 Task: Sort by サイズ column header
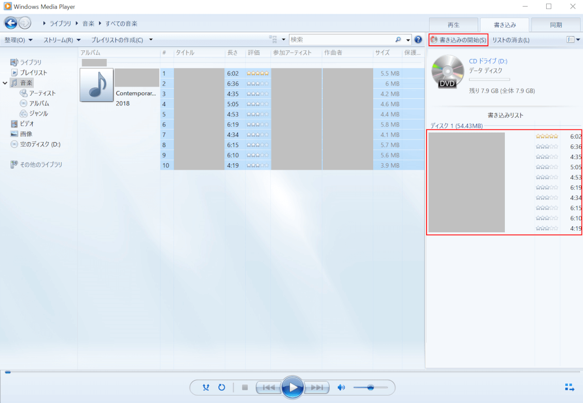[387, 53]
